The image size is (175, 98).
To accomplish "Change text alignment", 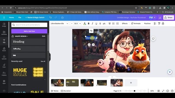I will coord(110,24).
